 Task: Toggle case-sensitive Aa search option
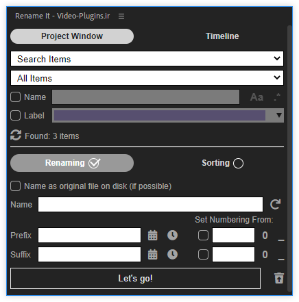coord(256,97)
